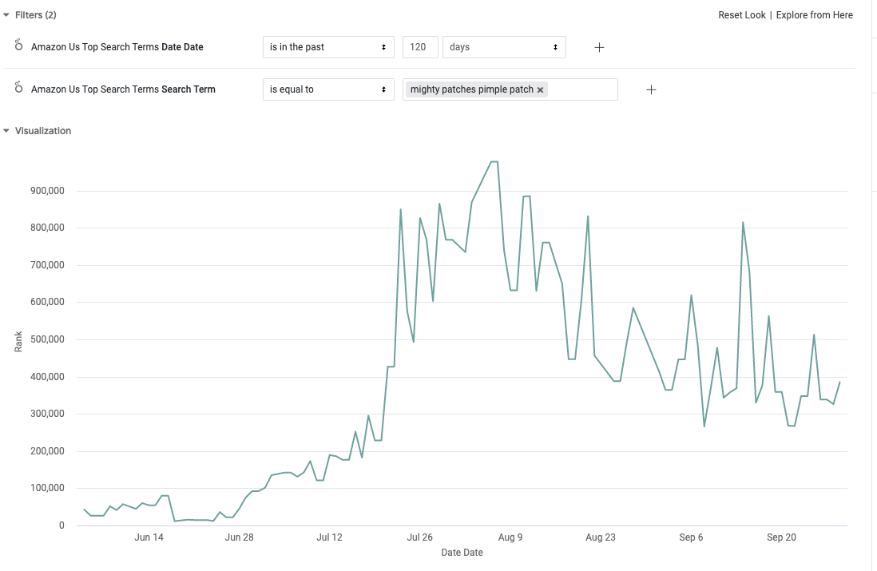Open the "is in the past" dropdown
The width and height of the screenshot is (877, 571).
pos(328,47)
